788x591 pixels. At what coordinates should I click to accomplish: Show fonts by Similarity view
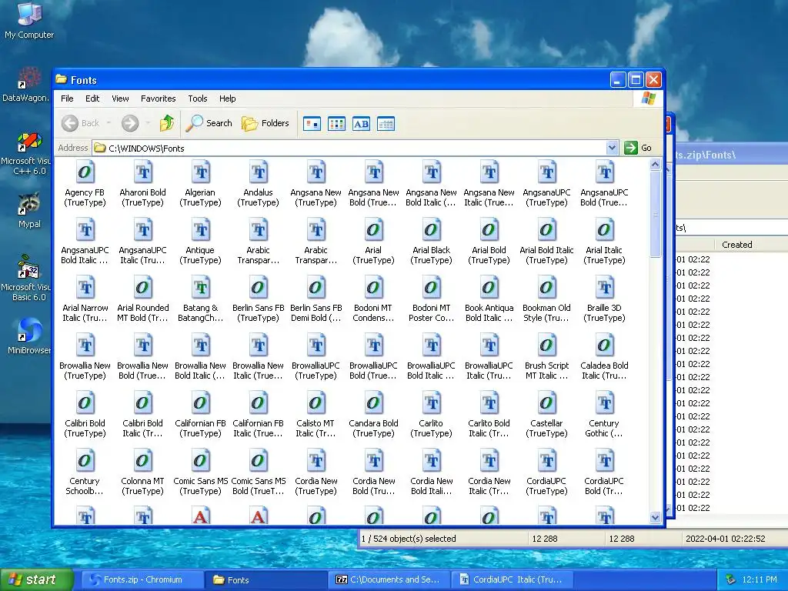coord(362,124)
